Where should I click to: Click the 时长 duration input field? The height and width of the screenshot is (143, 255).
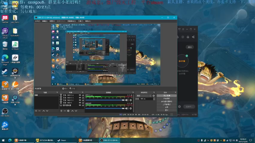click(x=146, y=99)
